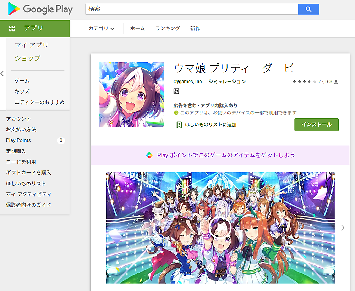Viewport: 355px width, 291px height.
Task: Open the 新作 tab
Action: pos(195,28)
